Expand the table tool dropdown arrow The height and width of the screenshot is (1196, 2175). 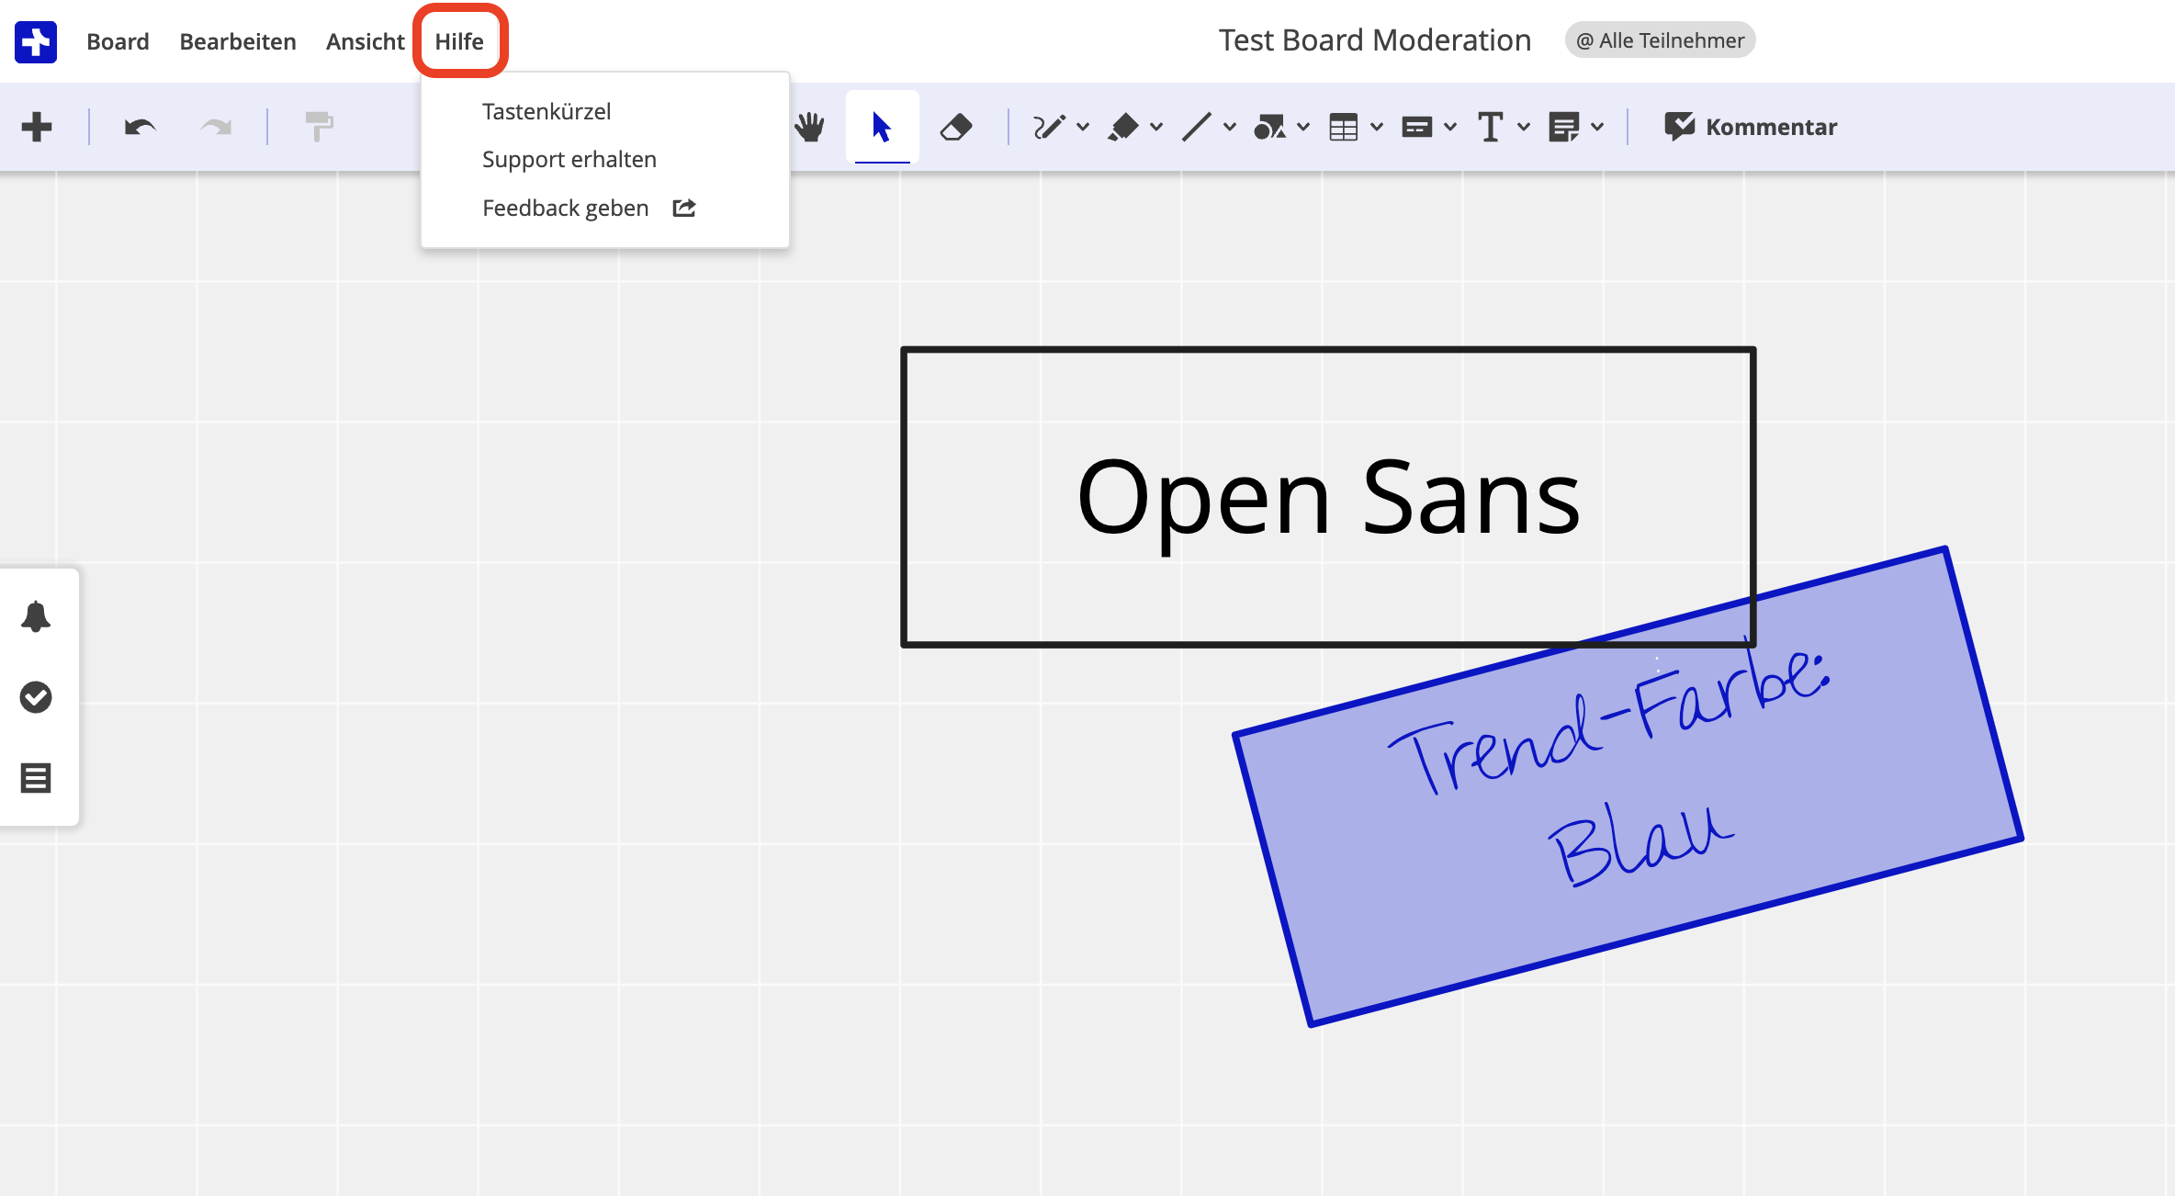(x=1377, y=127)
